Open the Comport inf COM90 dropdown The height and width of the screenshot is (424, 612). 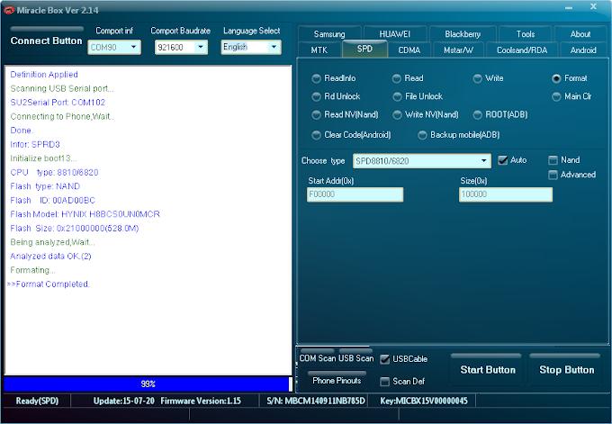point(114,47)
